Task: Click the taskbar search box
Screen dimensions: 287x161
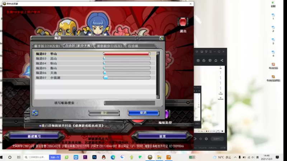Action: click(x=36, y=157)
